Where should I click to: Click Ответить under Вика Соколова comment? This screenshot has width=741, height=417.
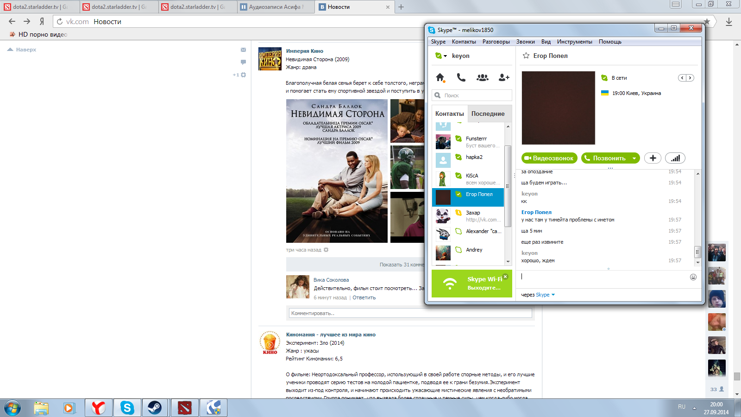tap(364, 297)
